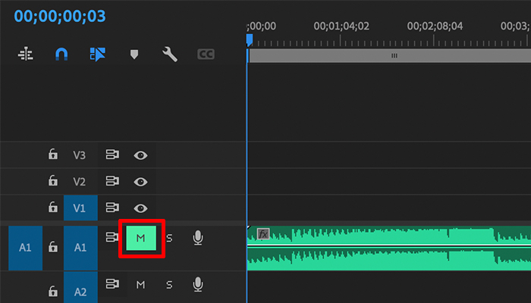Hide track V3 output eye
Image resolution: width=531 pixels, height=303 pixels.
tap(140, 155)
